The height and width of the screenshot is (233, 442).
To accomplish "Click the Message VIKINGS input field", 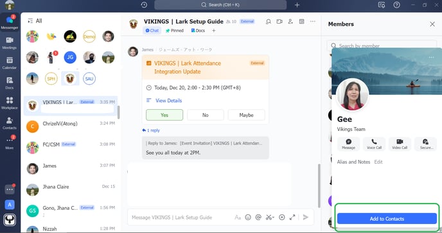I will pyautogui.click(x=181, y=217).
